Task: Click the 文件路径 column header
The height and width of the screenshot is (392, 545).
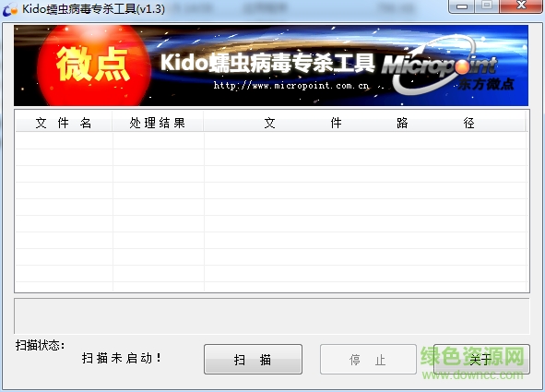Action: tap(365, 123)
